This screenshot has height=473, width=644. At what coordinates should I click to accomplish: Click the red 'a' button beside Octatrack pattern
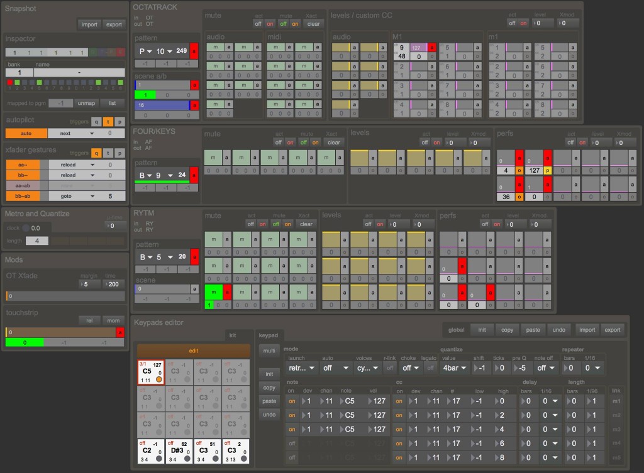point(194,51)
